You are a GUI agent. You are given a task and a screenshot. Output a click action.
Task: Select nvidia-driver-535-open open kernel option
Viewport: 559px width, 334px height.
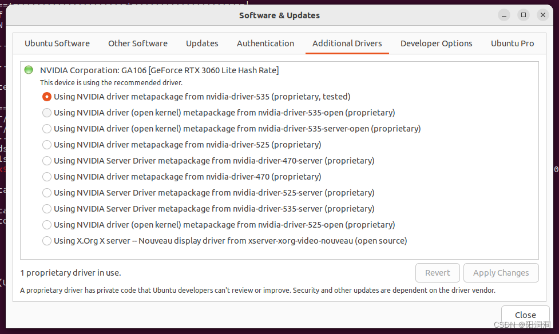click(47, 113)
